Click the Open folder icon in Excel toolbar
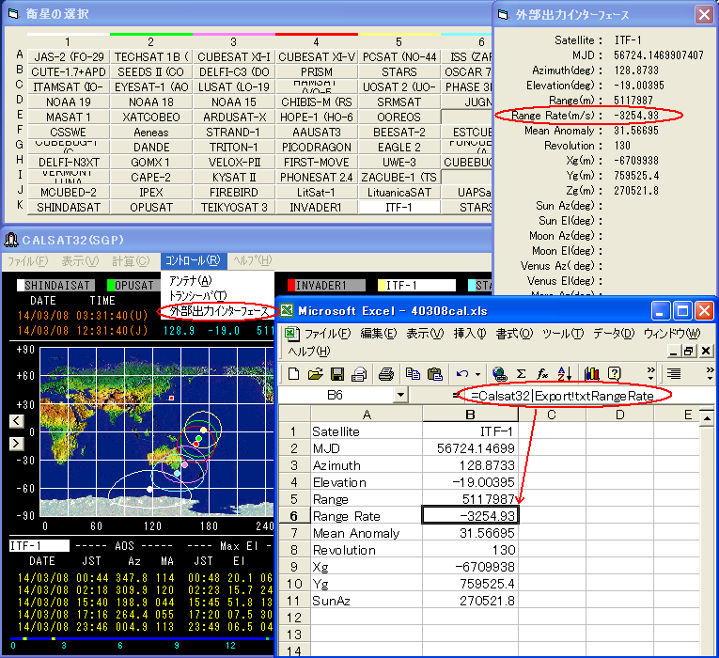This screenshot has height=658, width=719. click(315, 374)
